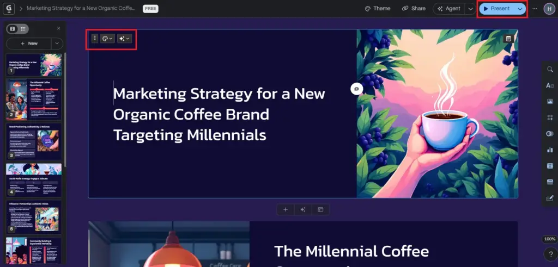The width and height of the screenshot is (558, 267).
Task: Click the help question mark button
Action: click(x=550, y=254)
